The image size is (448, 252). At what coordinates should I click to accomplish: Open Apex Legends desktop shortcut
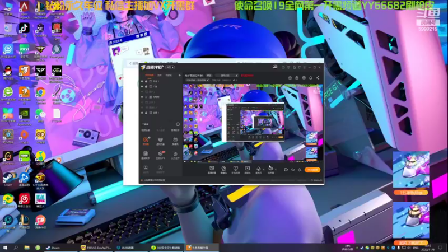[x=24, y=7]
